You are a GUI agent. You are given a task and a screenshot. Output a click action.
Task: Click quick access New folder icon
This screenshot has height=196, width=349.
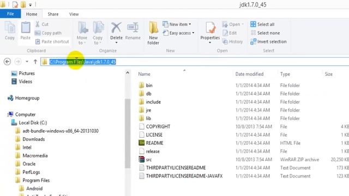pyautogui.click(x=23, y=4)
